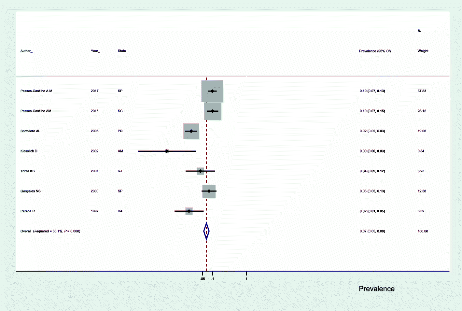Click the 'State' column header
Viewport: 462px width, 311px height.
pos(122,51)
